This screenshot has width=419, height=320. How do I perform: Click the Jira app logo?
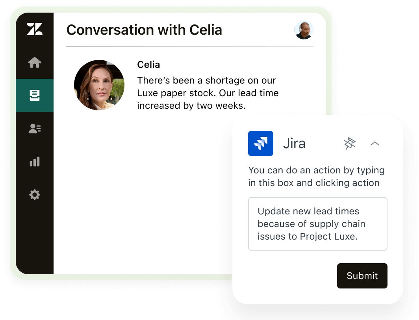point(260,143)
